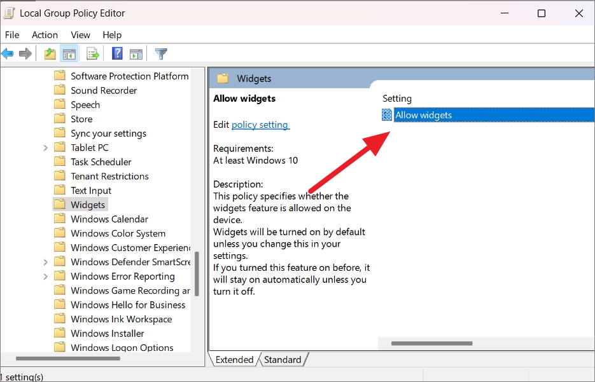This screenshot has width=595, height=382.
Task: Click the Local Group Policy Editor title icon
Action: click(9, 13)
